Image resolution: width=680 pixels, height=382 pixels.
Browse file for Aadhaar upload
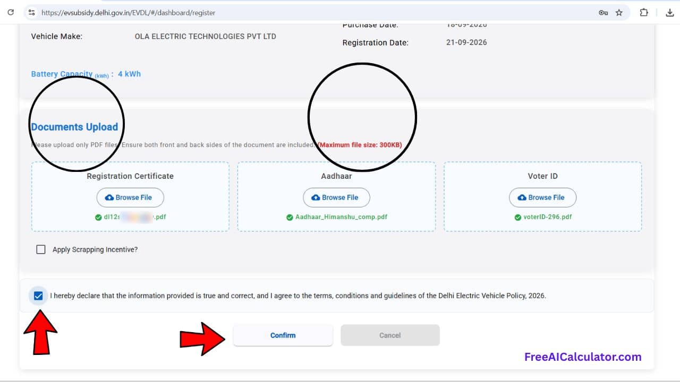[x=336, y=197]
